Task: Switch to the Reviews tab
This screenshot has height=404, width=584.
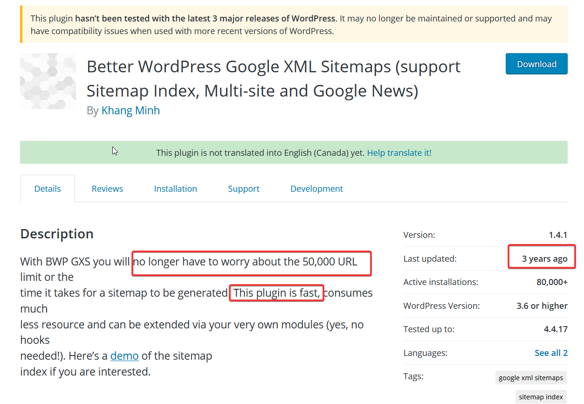Action: point(107,188)
